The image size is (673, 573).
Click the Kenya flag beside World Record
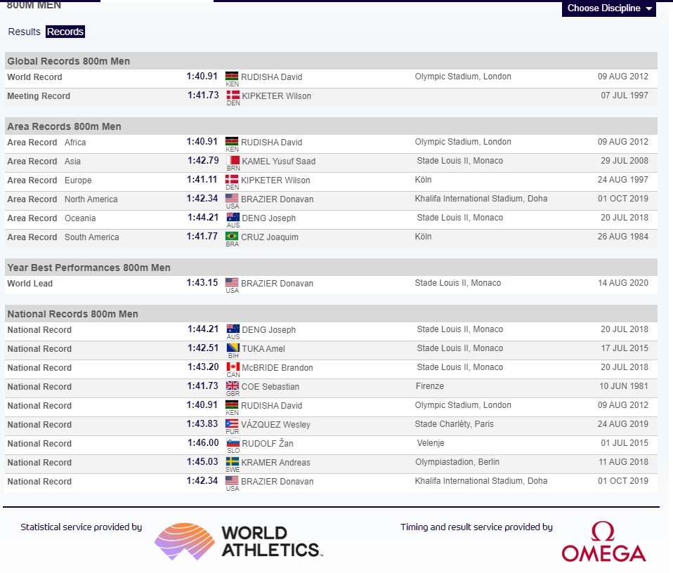tap(232, 76)
